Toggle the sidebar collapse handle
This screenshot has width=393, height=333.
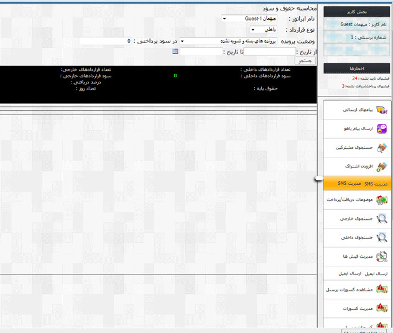pyautogui.click(x=319, y=179)
